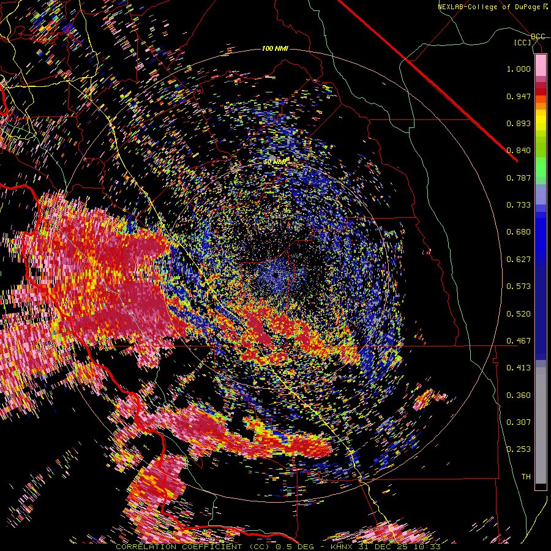Click the 0.787 legend value
The image size is (551, 551).
coord(519,178)
